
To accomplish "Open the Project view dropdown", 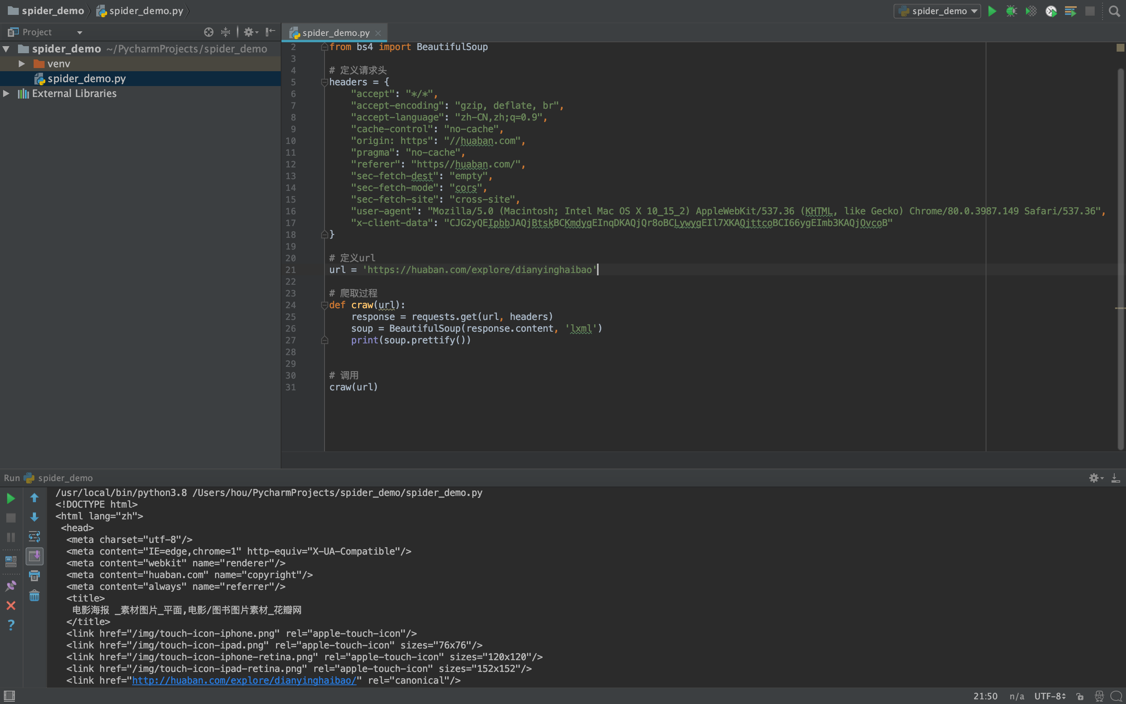I will click(80, 32).
